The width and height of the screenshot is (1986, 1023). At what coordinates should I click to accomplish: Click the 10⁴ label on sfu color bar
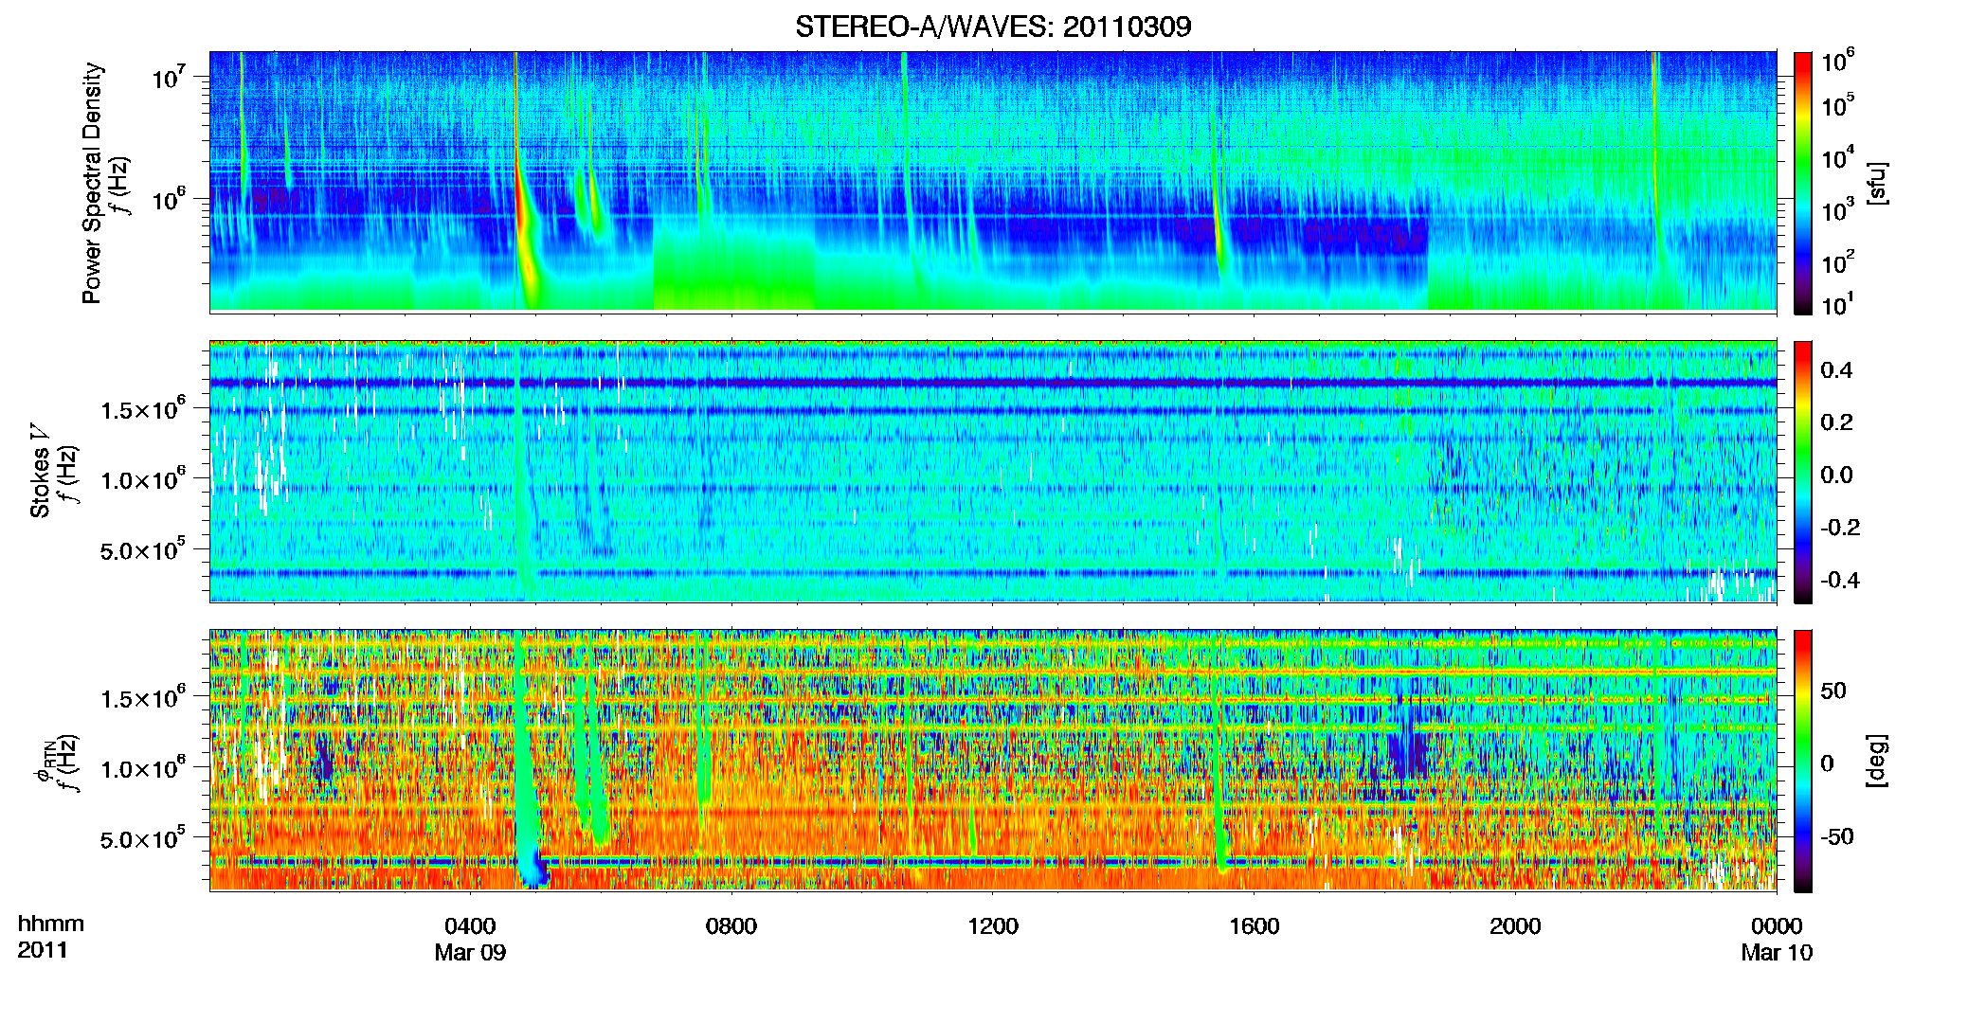tap(1837, 157)
